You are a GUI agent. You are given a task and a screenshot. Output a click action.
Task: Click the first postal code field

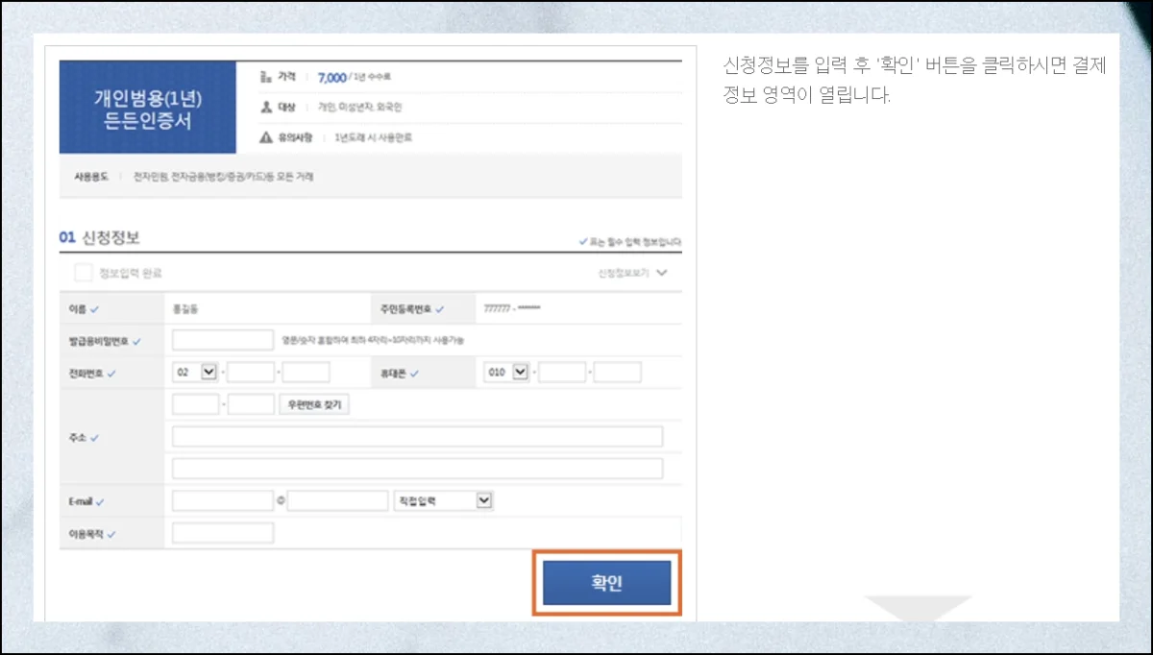pyautogui.click(x=196, y=404)
